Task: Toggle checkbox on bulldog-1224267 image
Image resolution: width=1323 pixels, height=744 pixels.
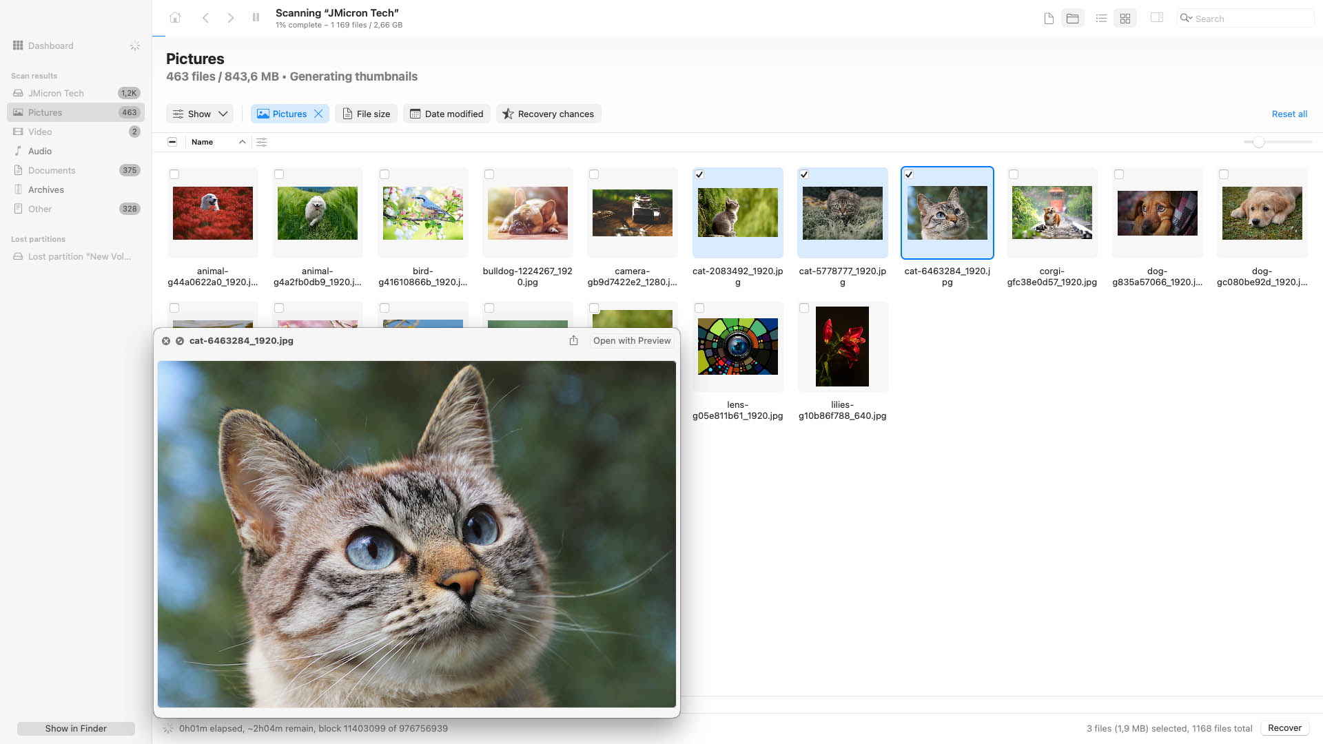Action: point(489,174)
